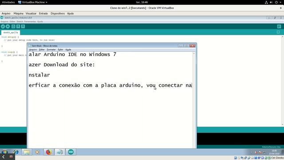Viewport: 284px width, 160px height.
Task: Click the Arduino Upload arrow button
Action: [8, 27]
